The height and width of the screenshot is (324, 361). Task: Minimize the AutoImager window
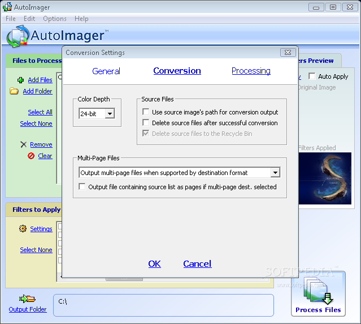tap(316, 7)
